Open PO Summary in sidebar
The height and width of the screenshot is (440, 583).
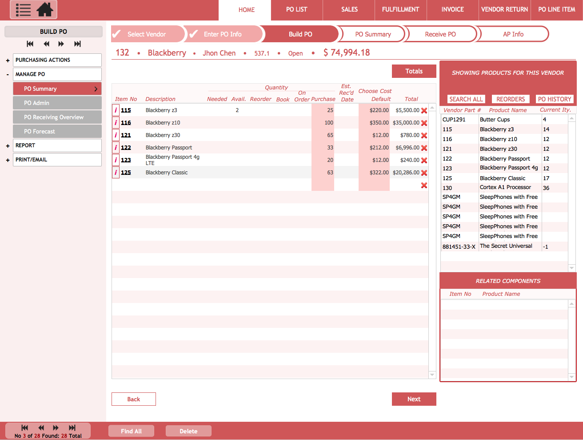click(57, 89)
